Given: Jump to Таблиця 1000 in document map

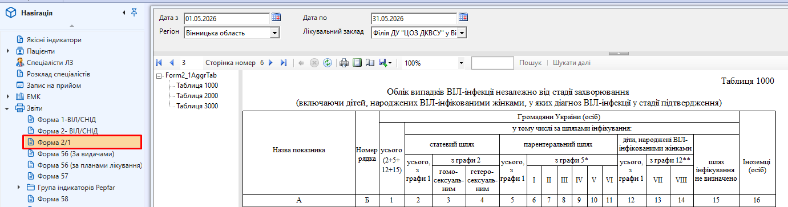Looking at the screenshot, I should pos(197,86).
